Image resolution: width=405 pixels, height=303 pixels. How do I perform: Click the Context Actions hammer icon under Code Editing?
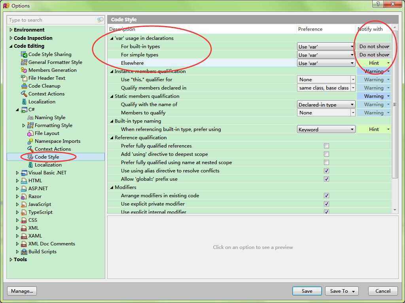pyautogui.click(x=24, y=94)
